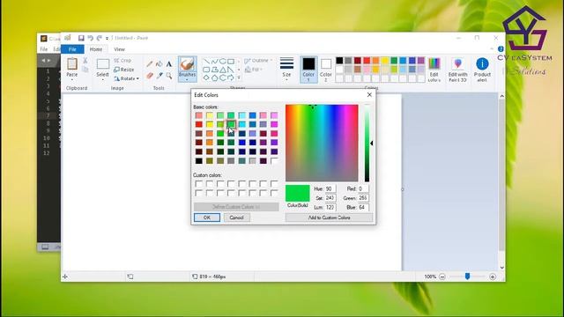Open the shape Outline dropdown

tap(258, 61)
